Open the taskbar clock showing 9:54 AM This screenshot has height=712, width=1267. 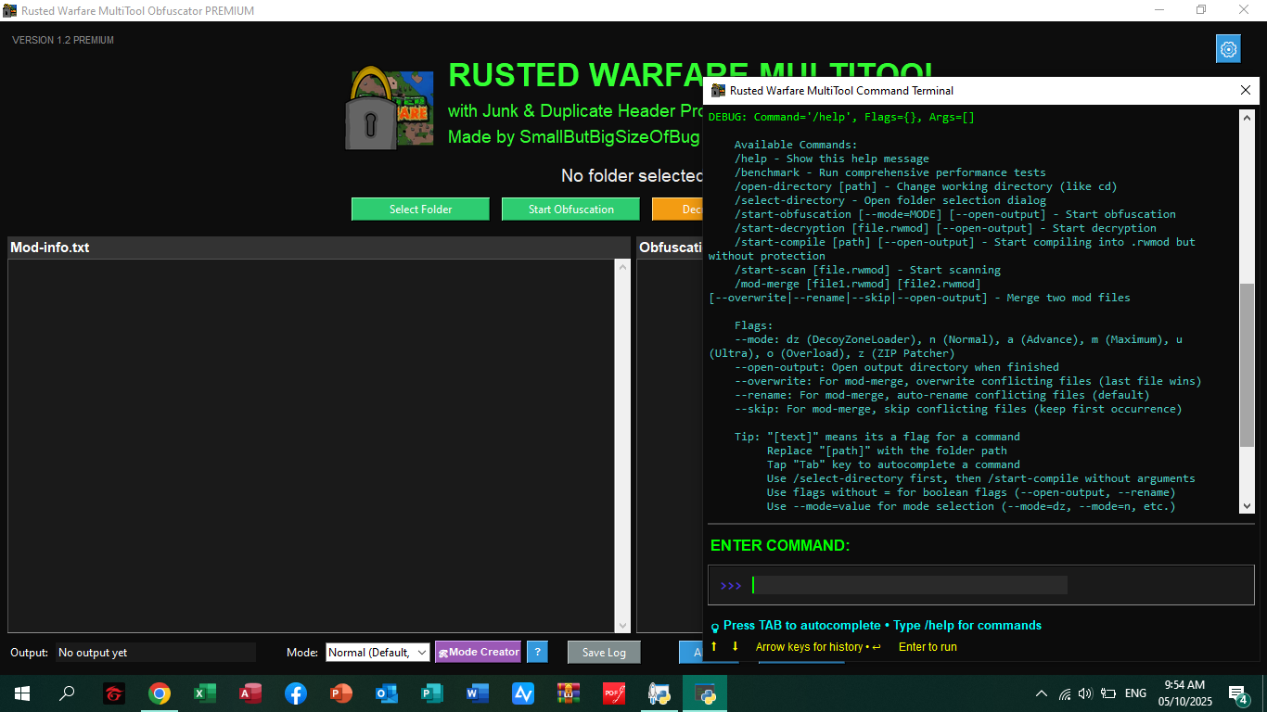[1184, 693]
